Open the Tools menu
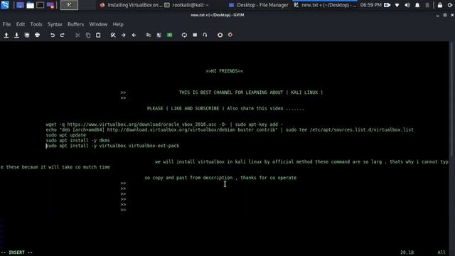The width and height of the screenshot is (455, 256). pos(36,24)
